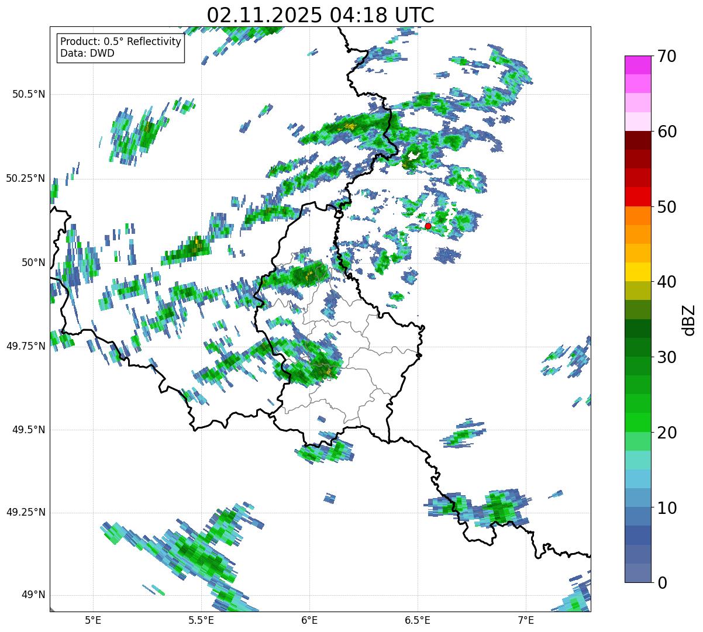The width and height of the screenshot is (703, 632).
Task: Click the 50.5°N latitude label
Action: click(29, 94)
